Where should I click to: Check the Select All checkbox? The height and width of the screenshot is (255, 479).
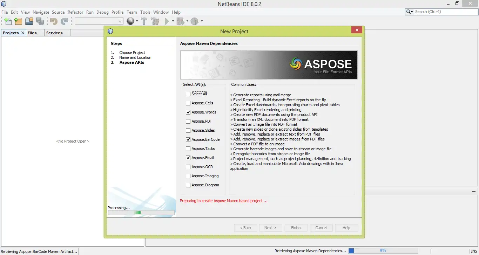188,94
